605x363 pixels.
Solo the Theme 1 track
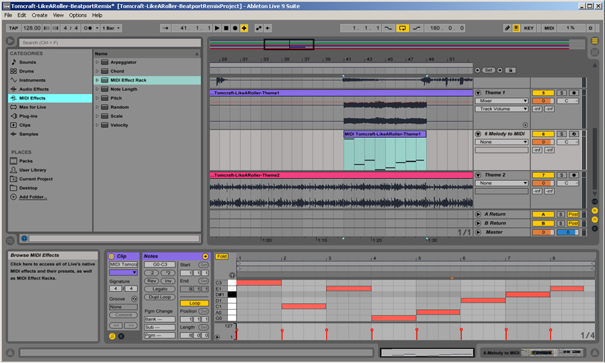click(560, 93)
